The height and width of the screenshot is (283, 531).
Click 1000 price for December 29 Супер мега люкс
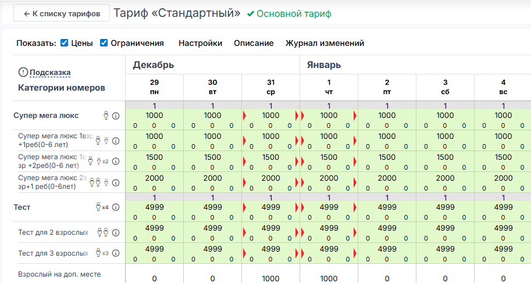tap(154, 115)
